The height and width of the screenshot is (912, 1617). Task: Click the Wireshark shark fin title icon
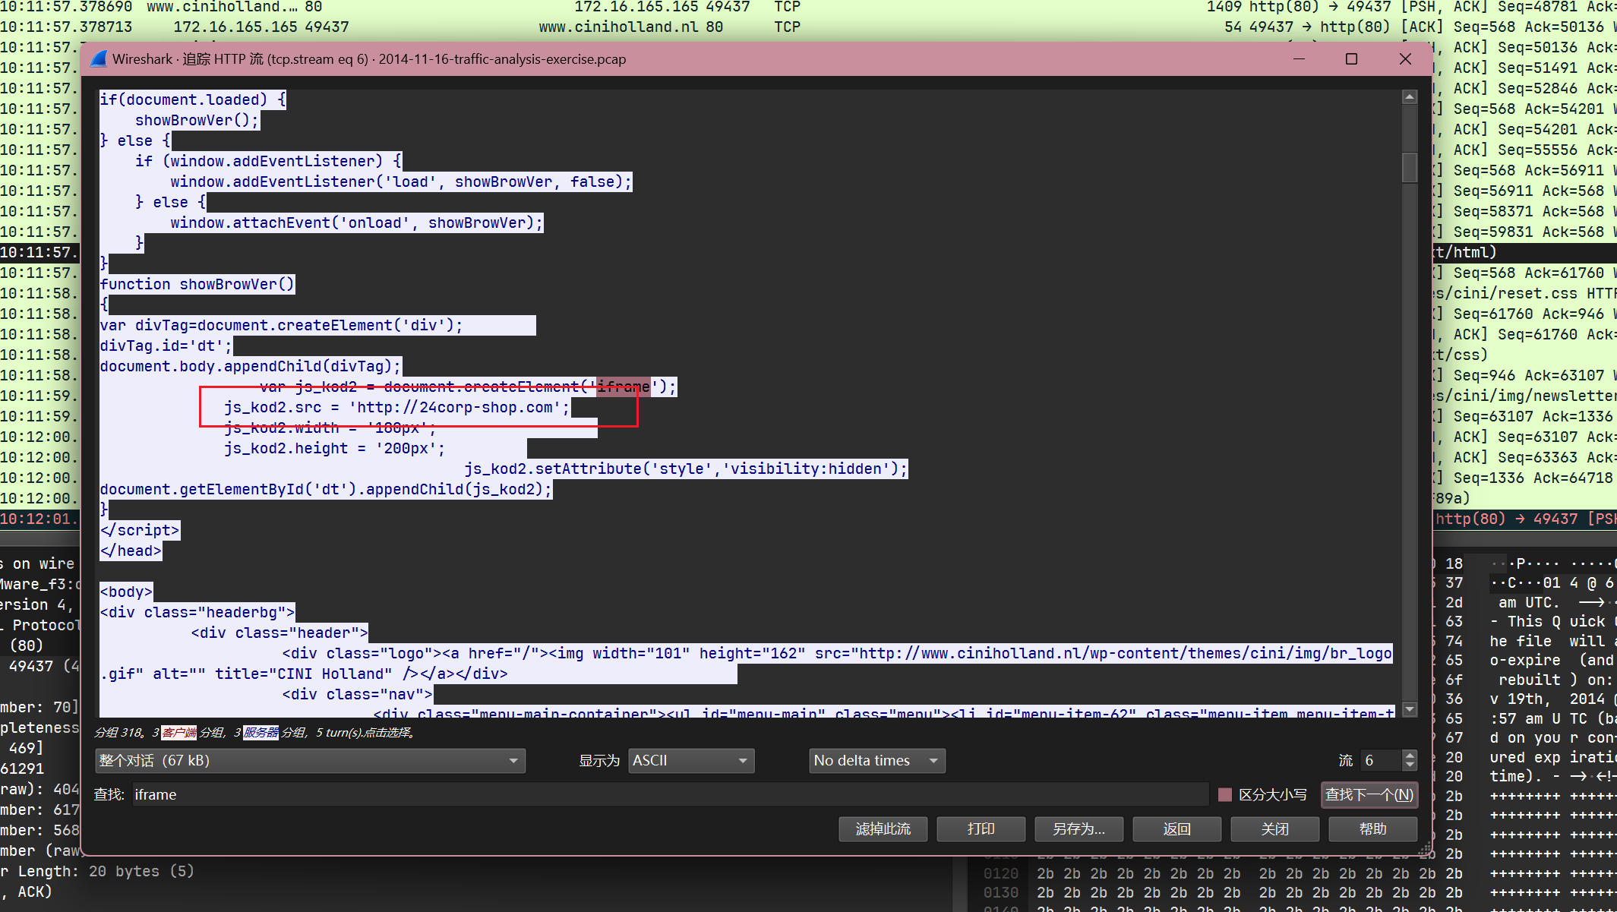coord(99,59)
